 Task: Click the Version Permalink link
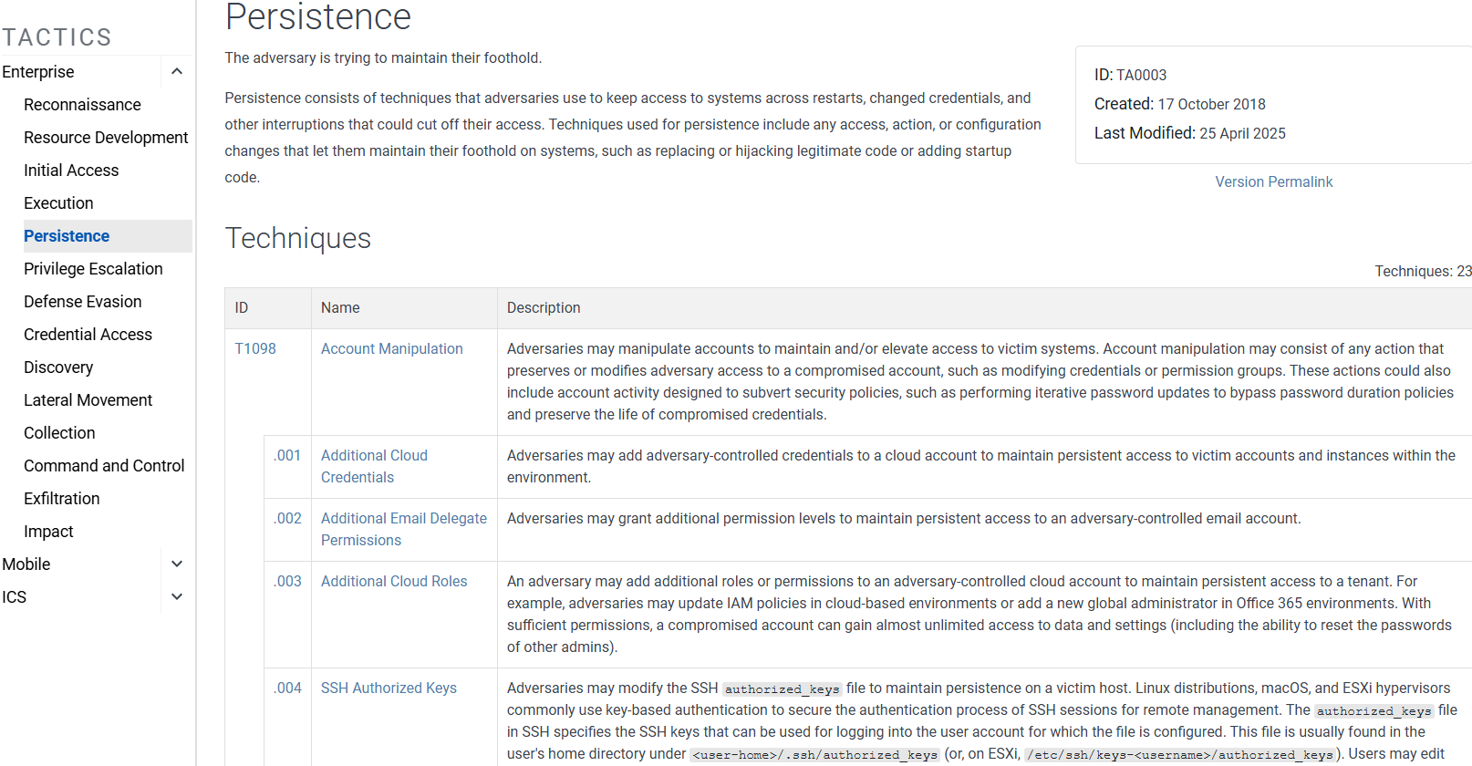coord(1273,182)
